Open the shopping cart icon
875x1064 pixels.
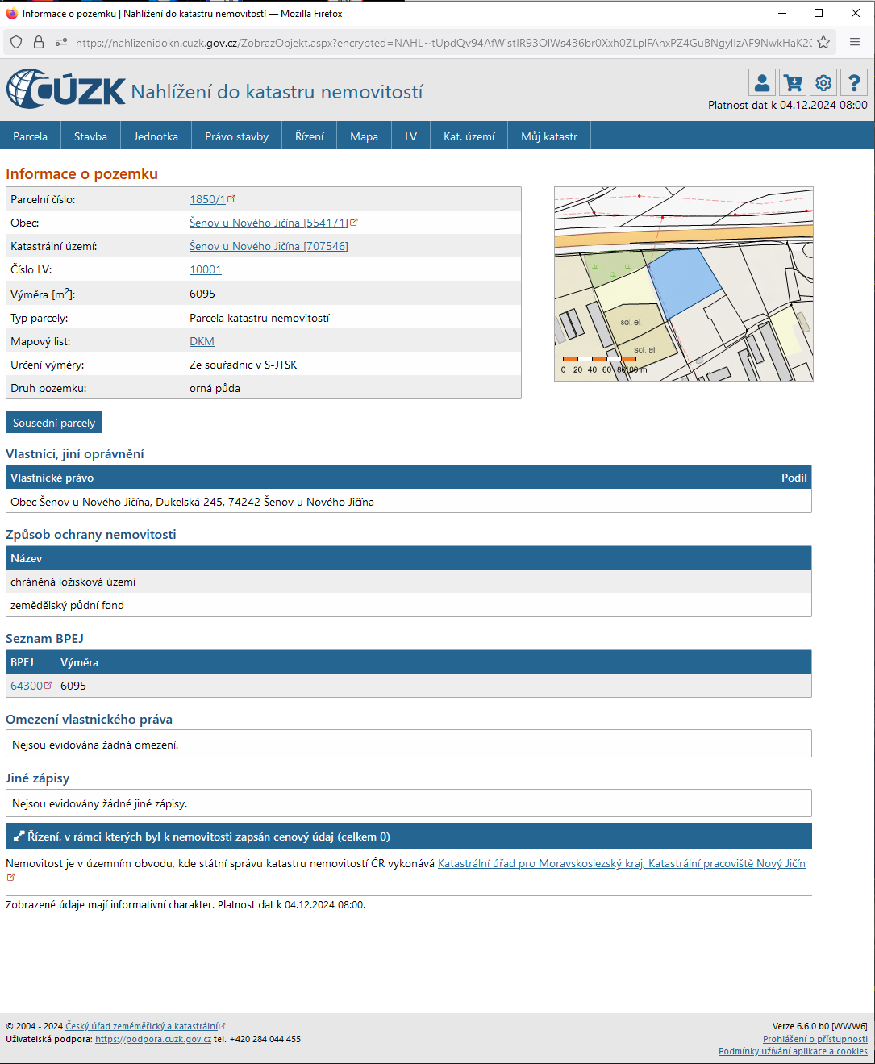pos(793,83)
